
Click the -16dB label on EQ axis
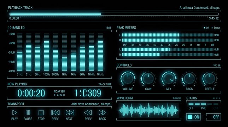tap(11, 62)
